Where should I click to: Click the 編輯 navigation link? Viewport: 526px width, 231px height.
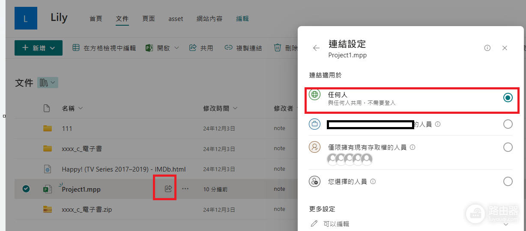coord(242,19)
